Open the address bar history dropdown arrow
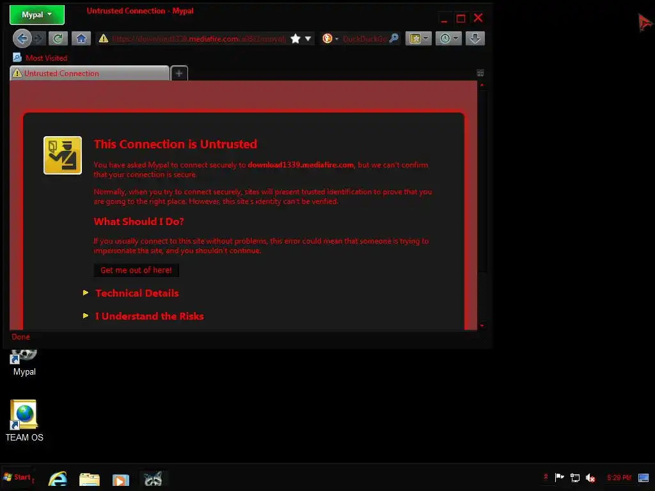 tap(308, 39)
